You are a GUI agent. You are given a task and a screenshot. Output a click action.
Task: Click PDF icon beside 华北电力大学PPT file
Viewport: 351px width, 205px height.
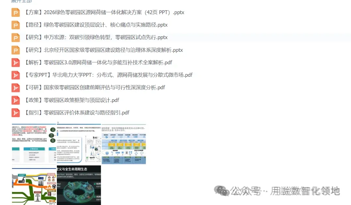16,75
